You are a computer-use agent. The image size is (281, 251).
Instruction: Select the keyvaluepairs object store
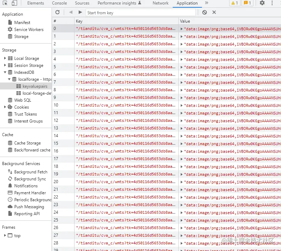tap(35, 86)
